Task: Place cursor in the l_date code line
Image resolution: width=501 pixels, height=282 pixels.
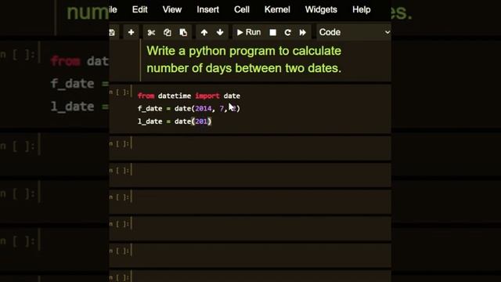Action: (175, 121)
